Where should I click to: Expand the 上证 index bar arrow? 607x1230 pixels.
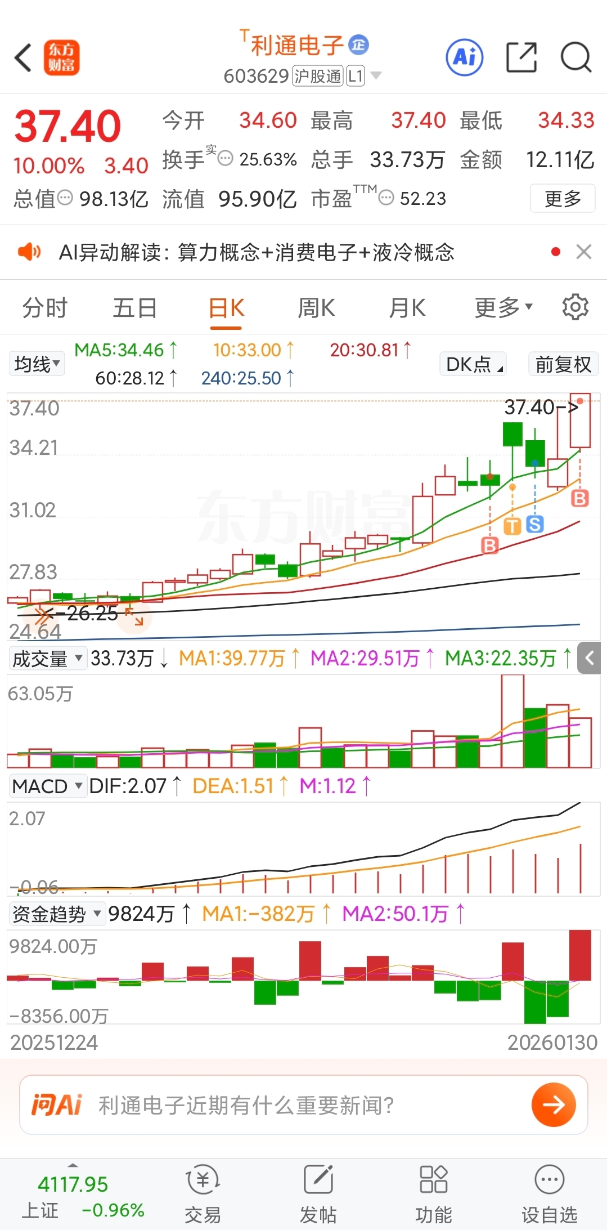(x=73, y=1164)
